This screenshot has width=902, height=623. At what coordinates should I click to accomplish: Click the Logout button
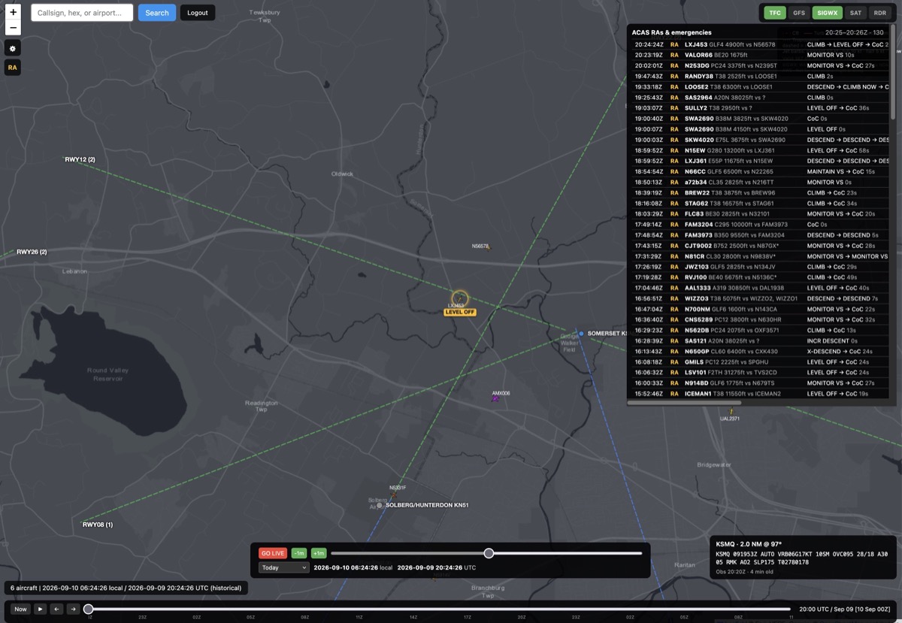198,13
